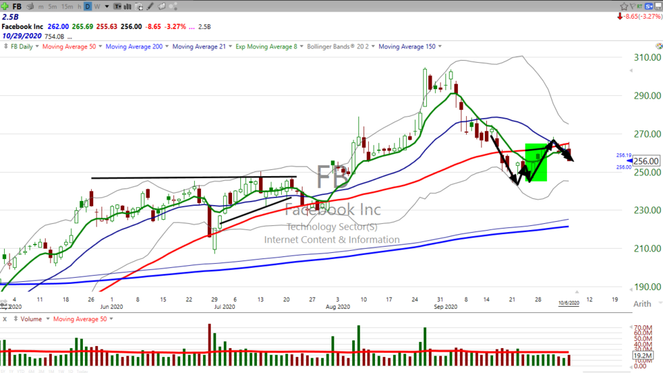Click the YTD range button at bottom
Image resolution: width=663 pixels, height=373 pixels.
click(x=21, y=372)
